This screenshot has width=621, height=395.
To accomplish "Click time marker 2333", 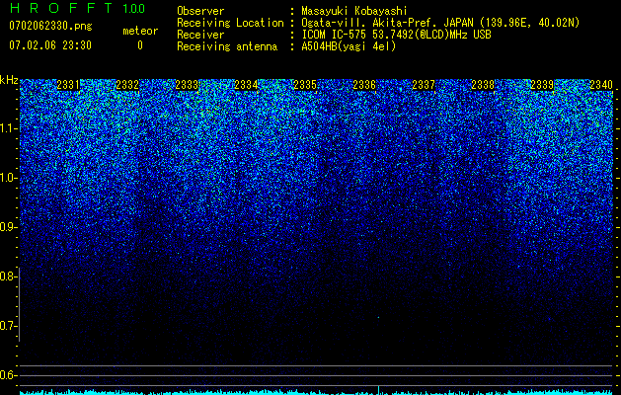I will pos(187,85).
